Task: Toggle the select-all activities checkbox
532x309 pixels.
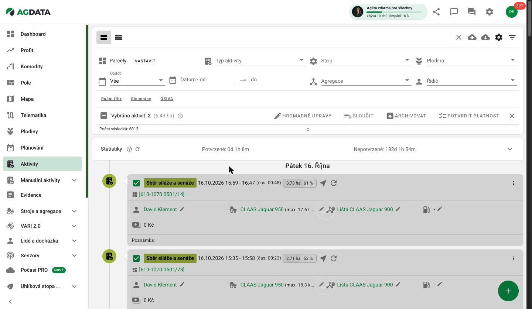Action: point(104,116)
